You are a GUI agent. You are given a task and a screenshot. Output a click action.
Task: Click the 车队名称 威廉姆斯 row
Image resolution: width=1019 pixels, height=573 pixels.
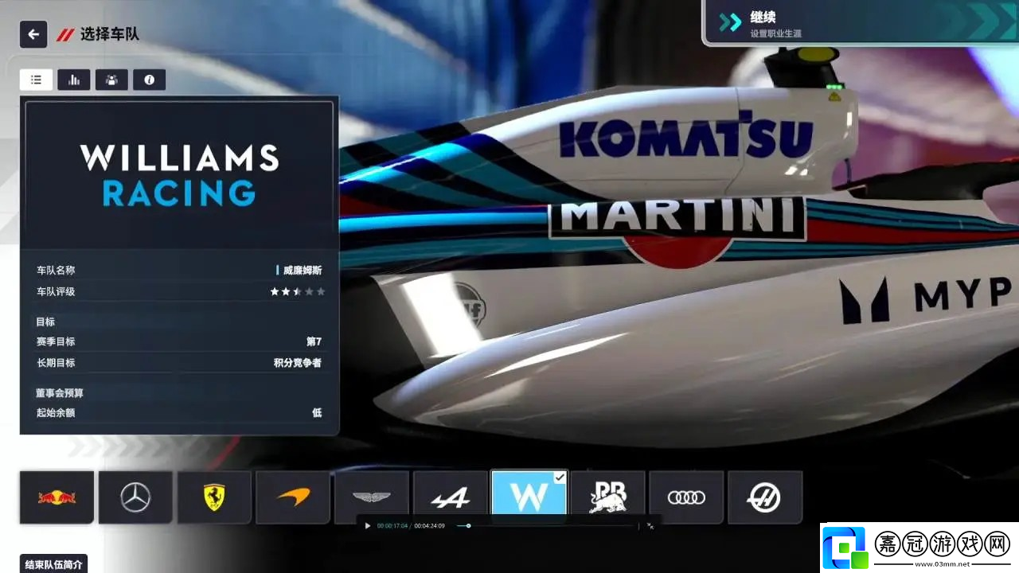(x=179, y=271)
